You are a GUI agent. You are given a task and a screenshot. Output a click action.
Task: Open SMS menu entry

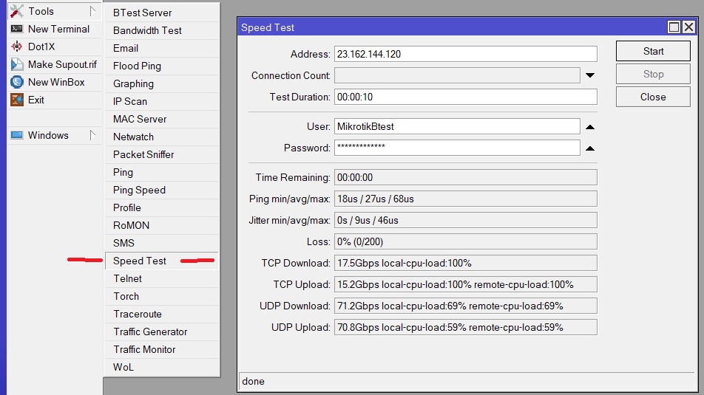point(162,243)
